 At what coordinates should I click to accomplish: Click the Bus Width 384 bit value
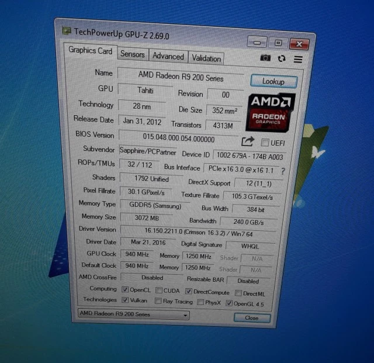255,209
